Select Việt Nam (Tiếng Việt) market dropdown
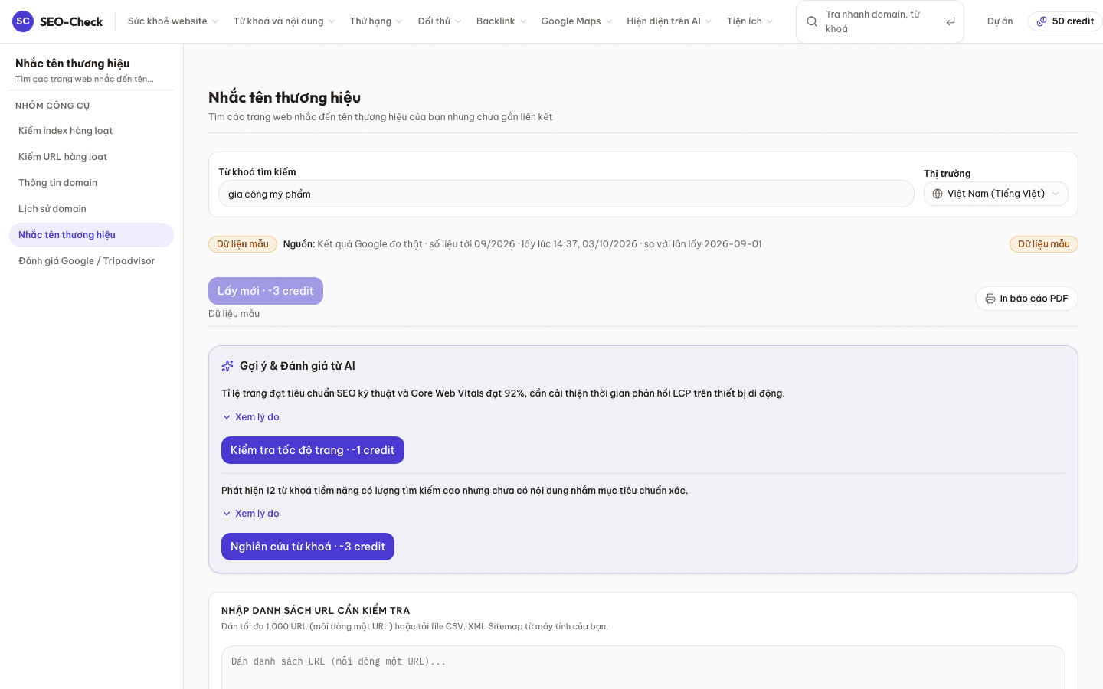The width and height of the screenshot is (1103, 689). tap(996, 194)
